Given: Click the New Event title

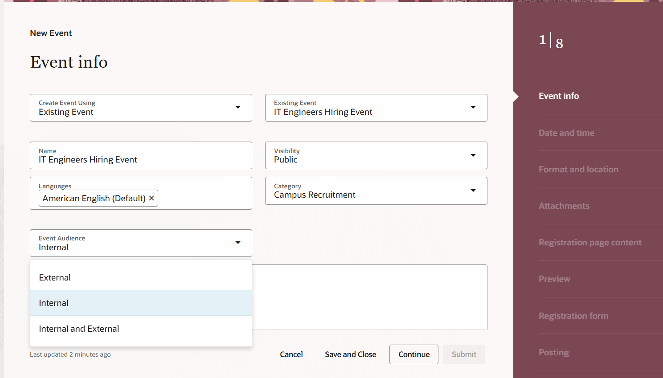Looking at the screenshot, I should pyautogui.click(x=51, y=33).
